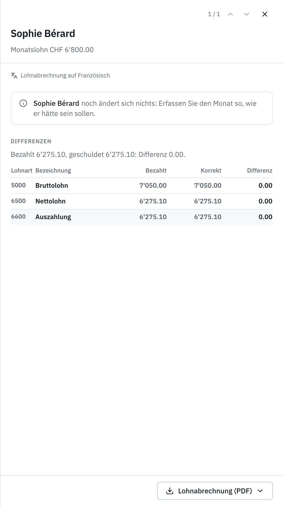Close the Sophie Bérard detail panel

point(265,14)
